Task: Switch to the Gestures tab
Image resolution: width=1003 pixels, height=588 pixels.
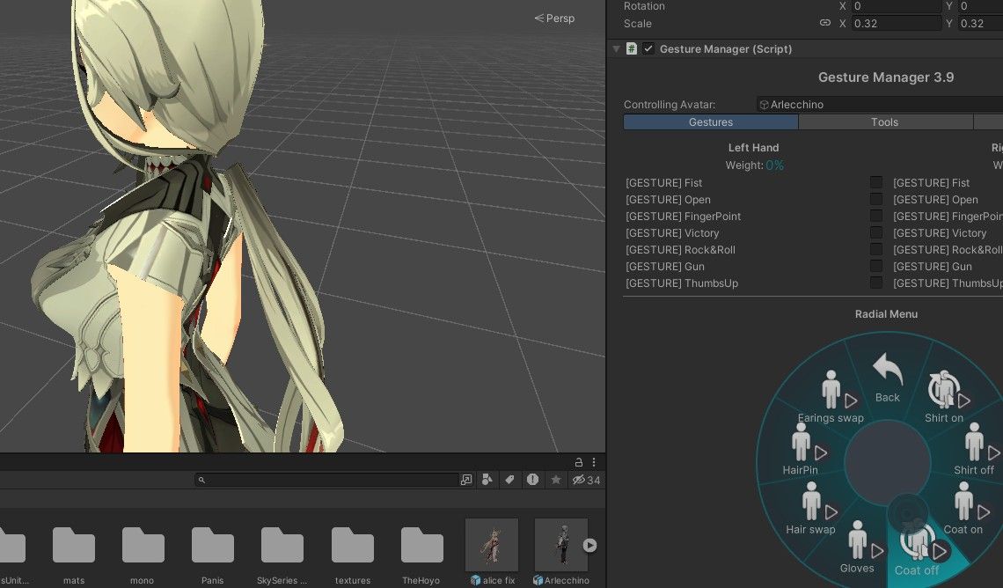Action: pyautogui.click(x=711, y=122)
